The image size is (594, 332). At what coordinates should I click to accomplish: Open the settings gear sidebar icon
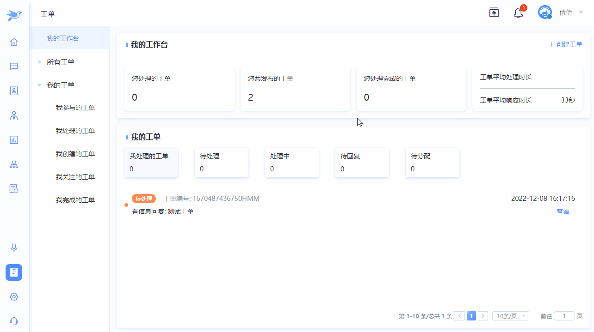click(14, 297)
